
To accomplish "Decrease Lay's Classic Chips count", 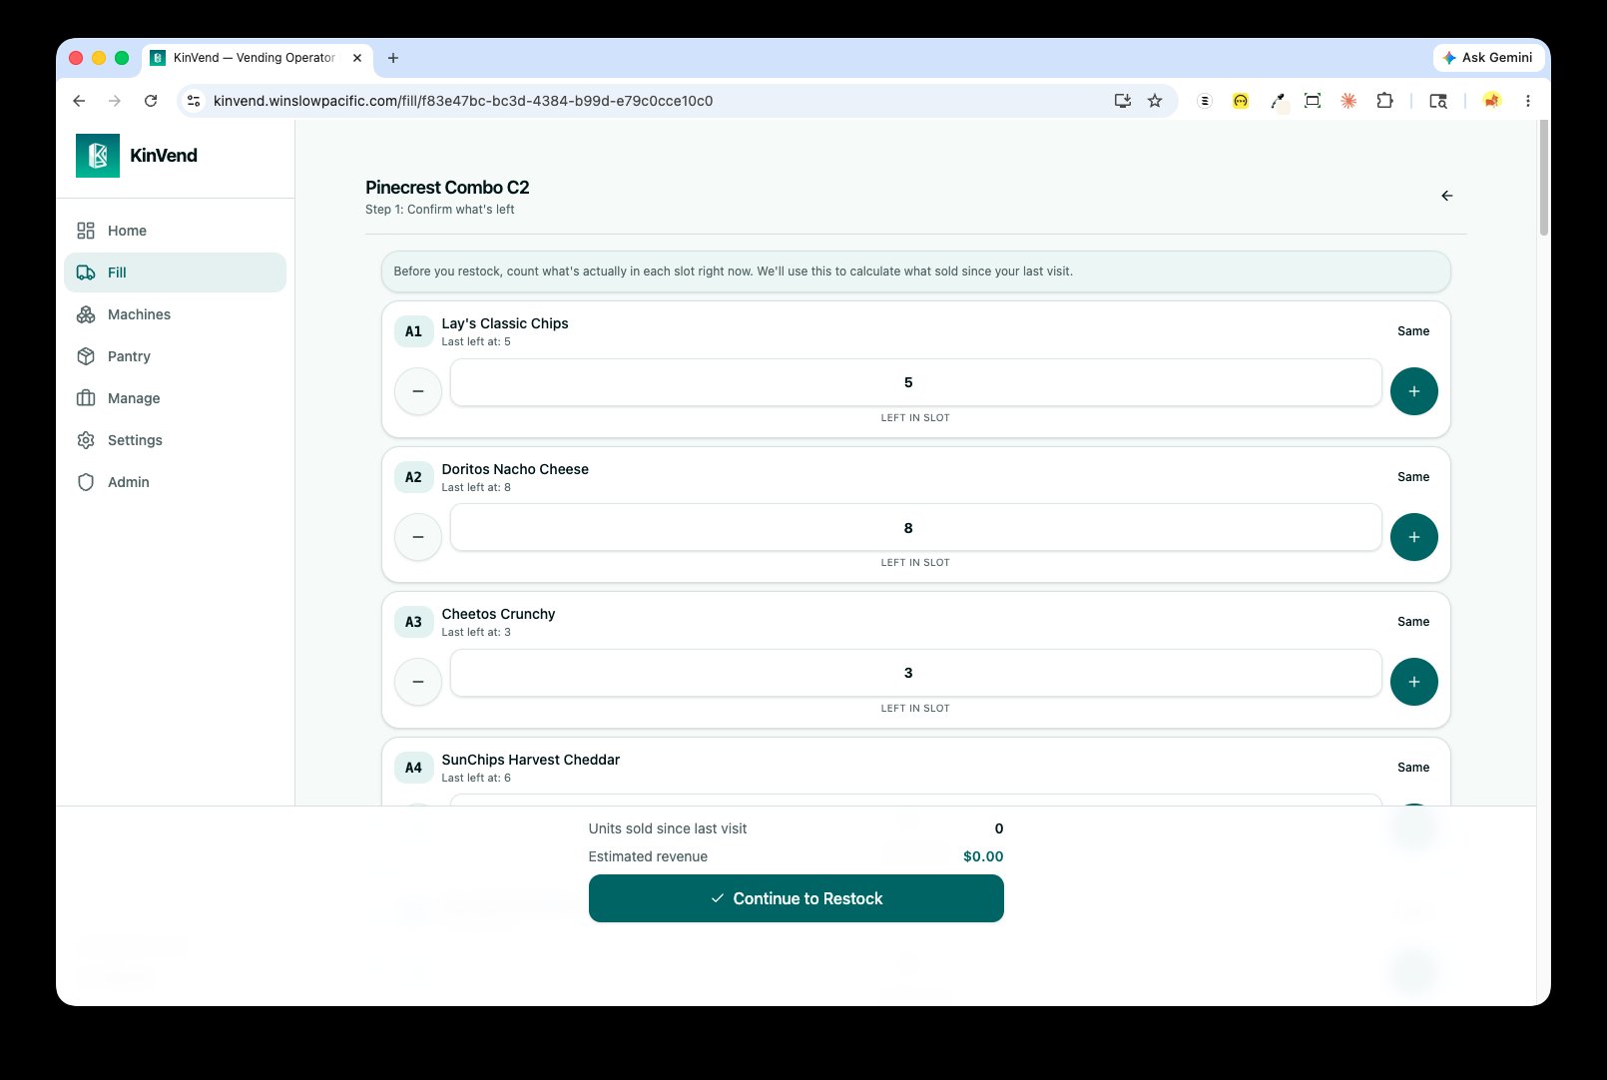I will click(418, 391).
